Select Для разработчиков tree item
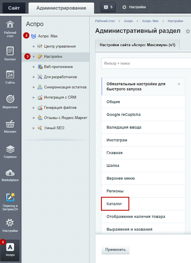Viewport: 191px width, 263px height. pos(60,77)
